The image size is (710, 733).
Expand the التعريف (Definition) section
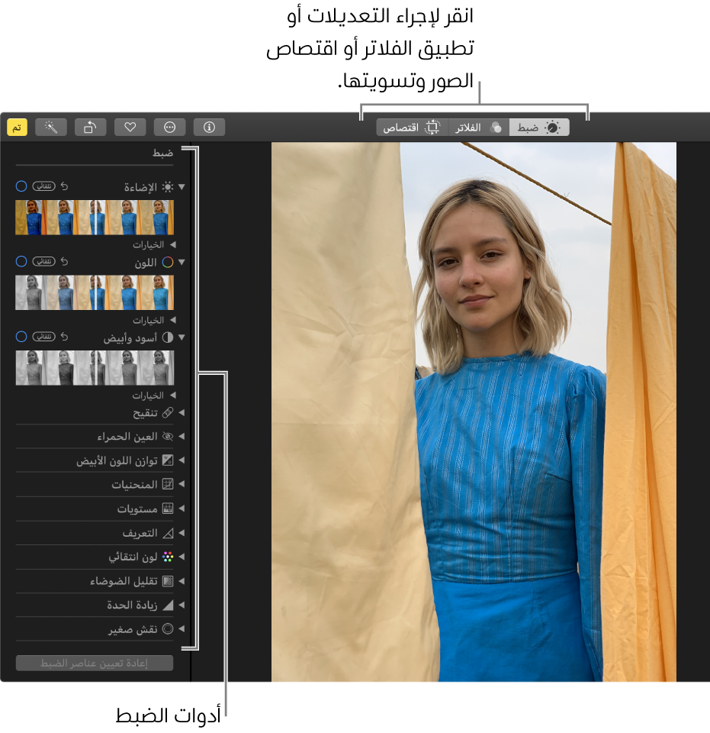coord(182,533)
